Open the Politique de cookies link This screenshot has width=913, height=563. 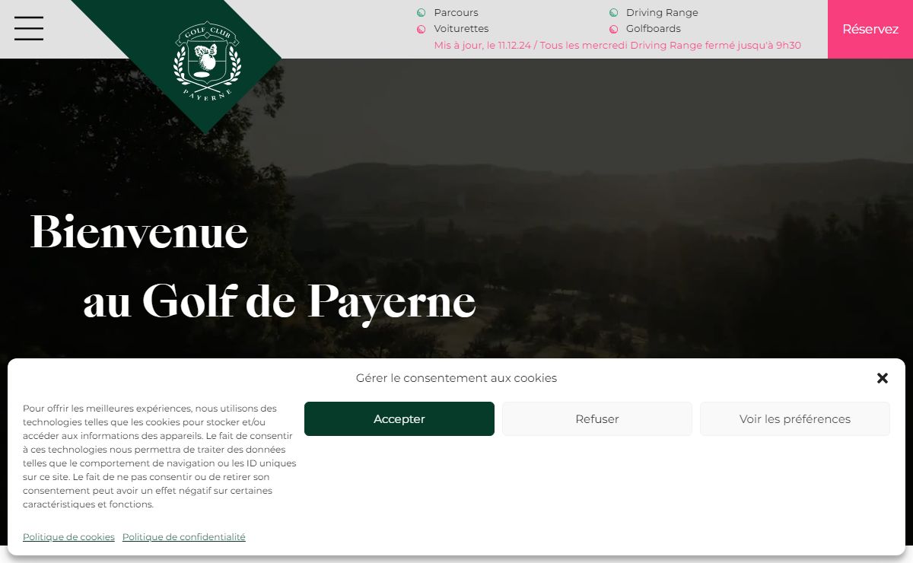tap(68, 537)
